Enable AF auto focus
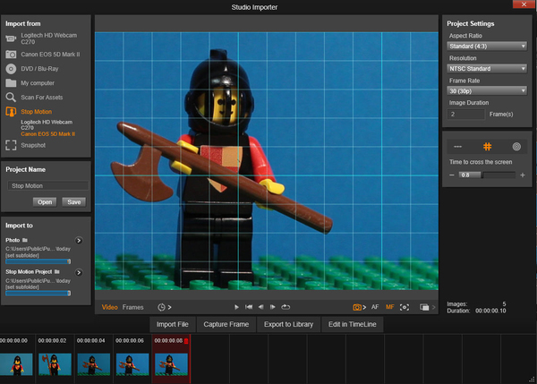This screenshot has height=384, width=537. click(x=375, y=307)
